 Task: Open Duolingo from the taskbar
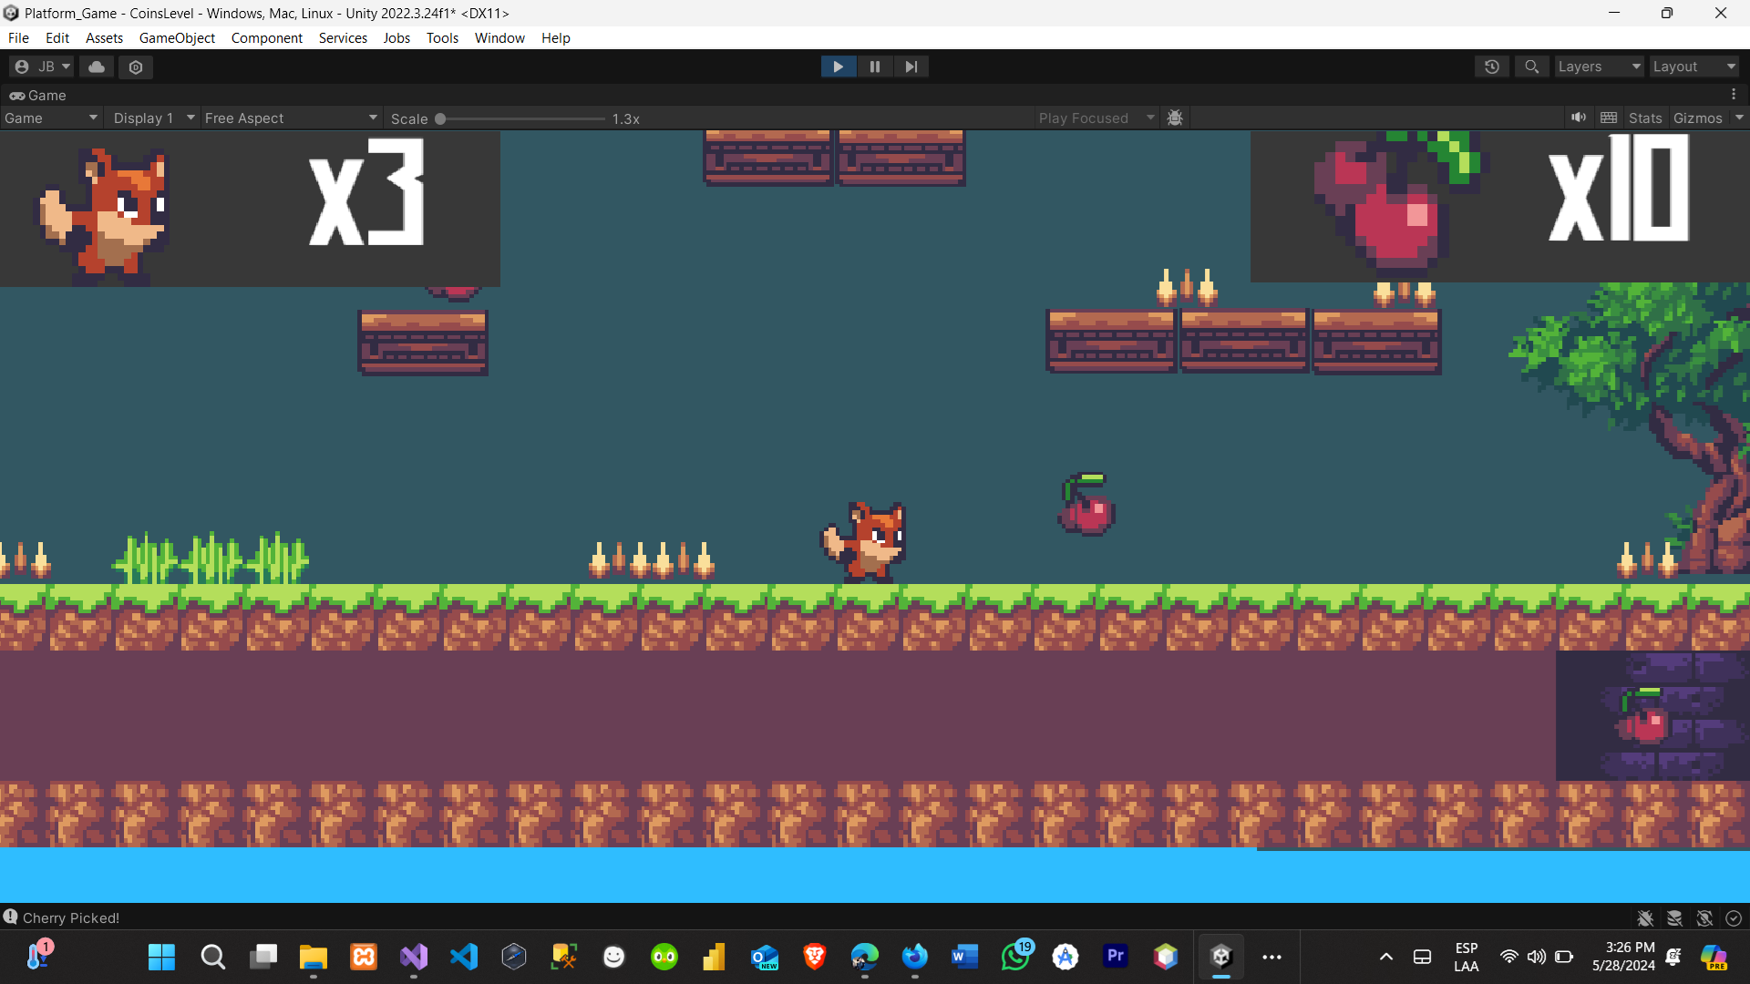[664, 957]
